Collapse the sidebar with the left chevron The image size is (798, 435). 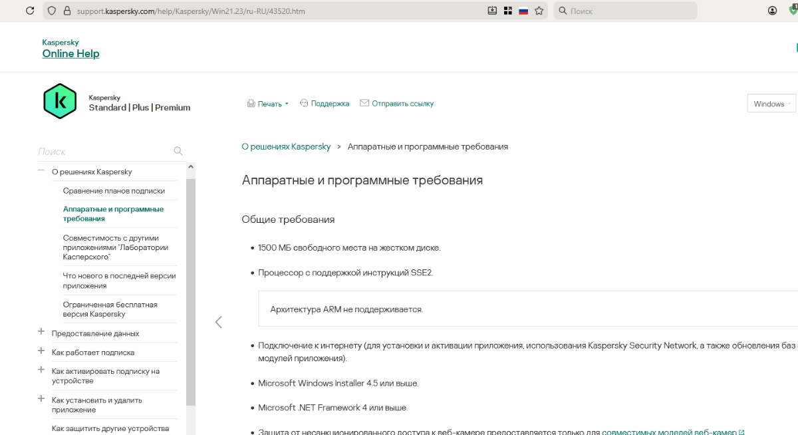tap(218, 322)
